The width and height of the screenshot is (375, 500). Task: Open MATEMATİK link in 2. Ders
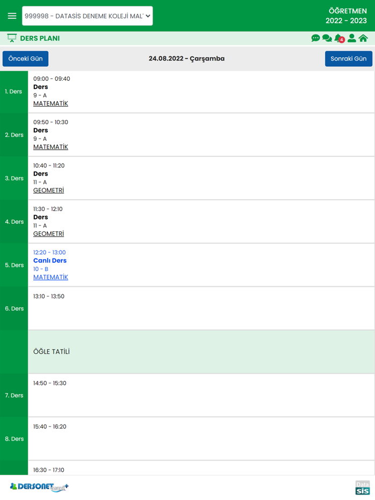(51, 147)
